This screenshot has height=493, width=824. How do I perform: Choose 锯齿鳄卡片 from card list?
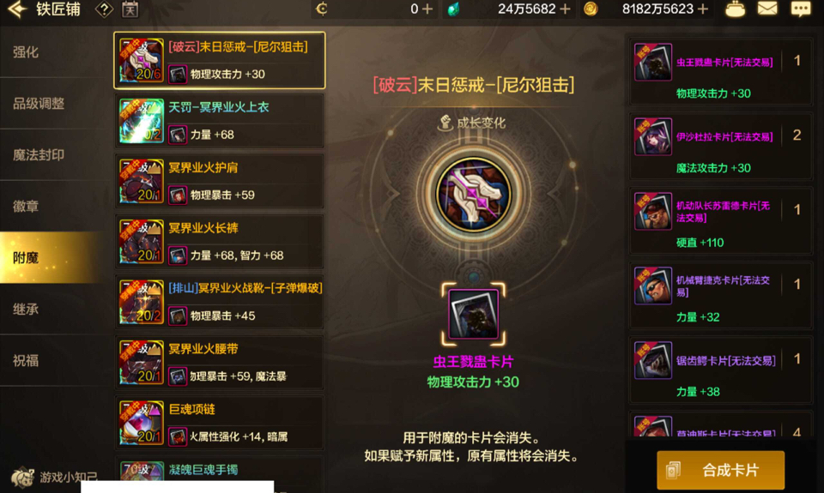(720, 372)
